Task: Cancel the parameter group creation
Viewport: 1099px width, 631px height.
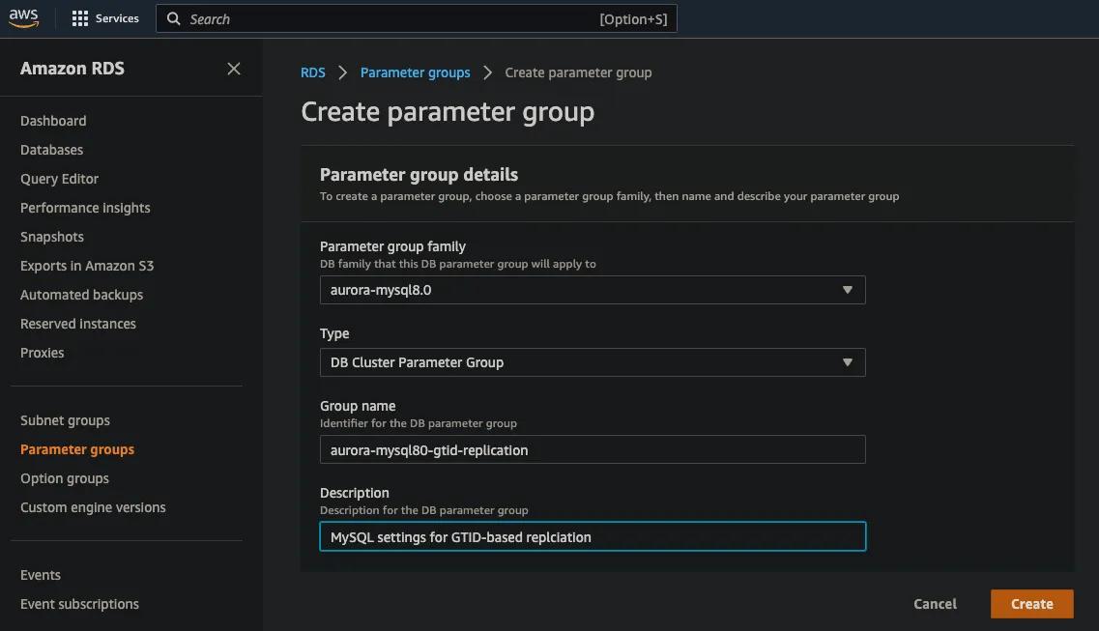Action: (934, 603)
